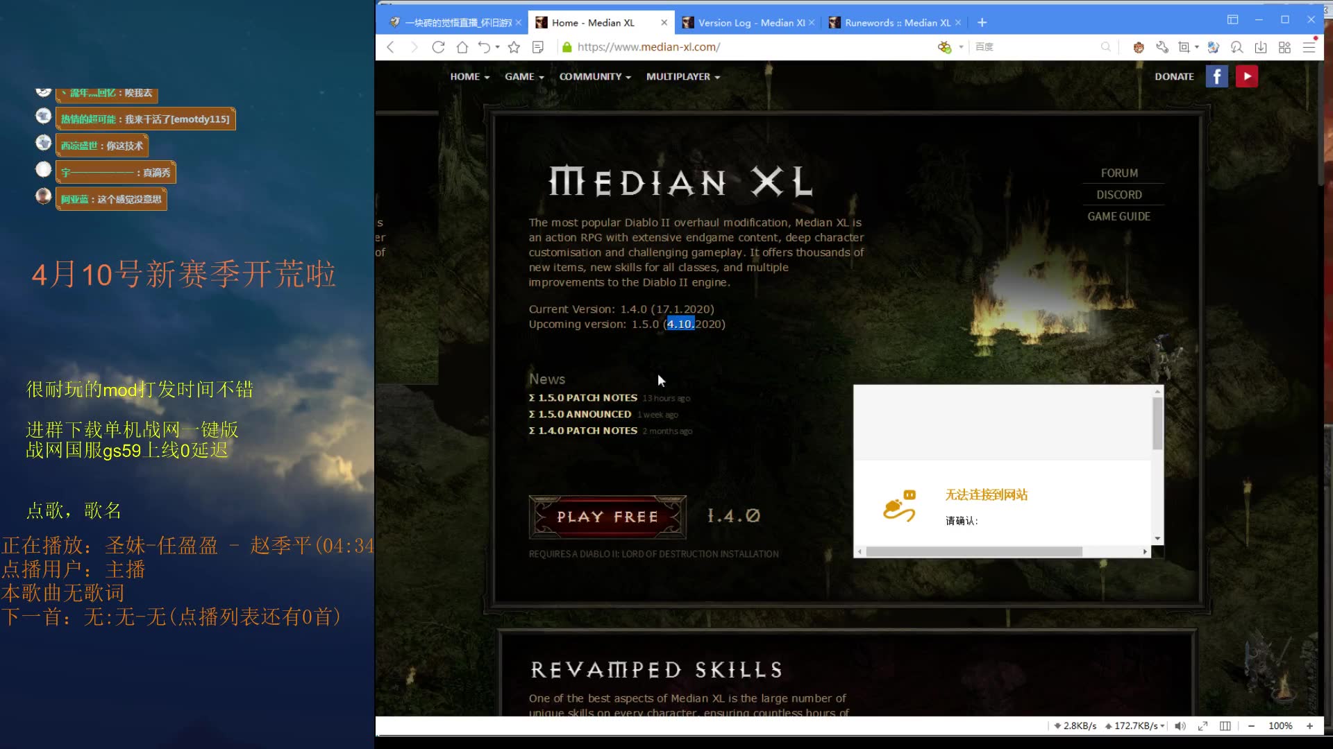
Task: Click the DONATE link
Action: 1175,77
